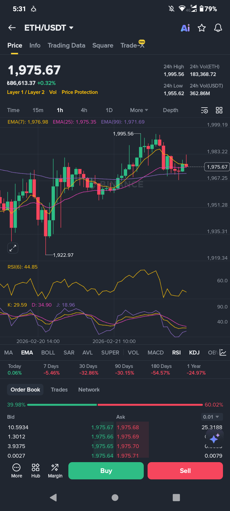
Task: Go back using the top arrow
Action: click(12, 28)
